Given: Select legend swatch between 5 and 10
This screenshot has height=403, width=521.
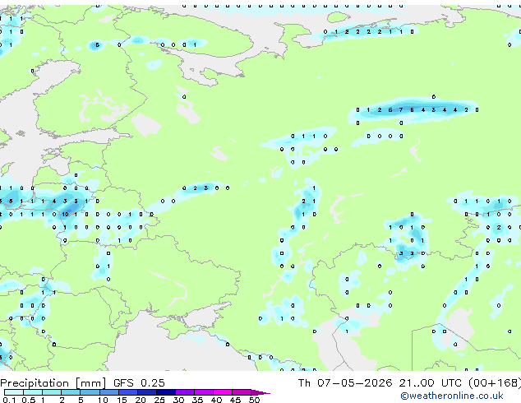Looking at the screenshot, I should coord(90,392).
